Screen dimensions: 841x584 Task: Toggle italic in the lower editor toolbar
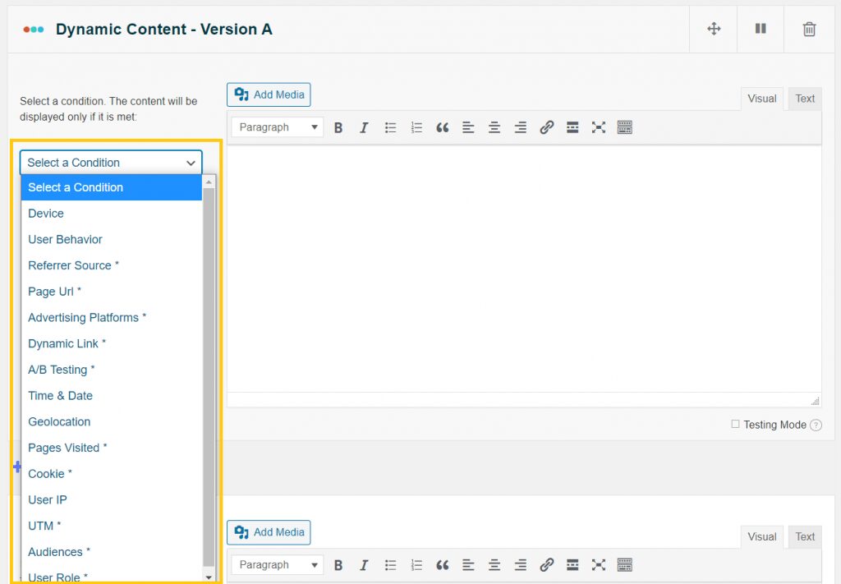[x=364, y=565]
